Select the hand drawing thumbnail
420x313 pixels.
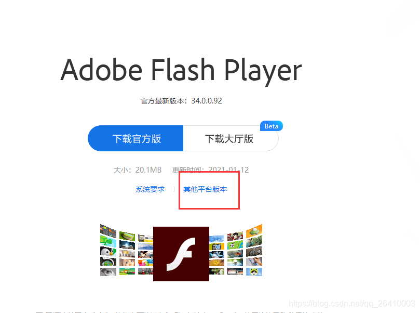point(254,261)
